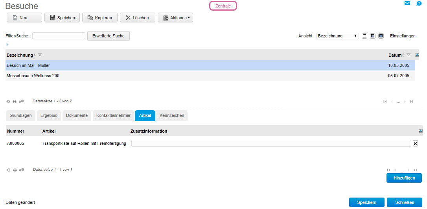Click the Nummer column header
Screen dimensions: 427x209
[15, 131]
